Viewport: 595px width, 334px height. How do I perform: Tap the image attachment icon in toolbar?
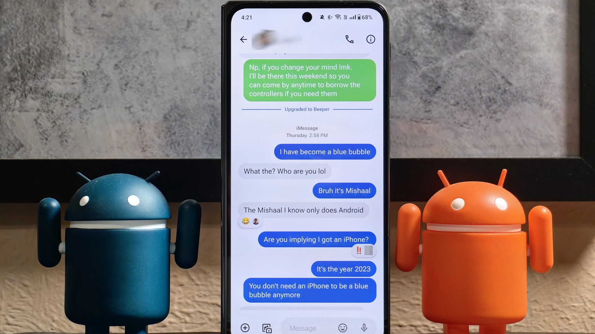click(x=267, y=328)
